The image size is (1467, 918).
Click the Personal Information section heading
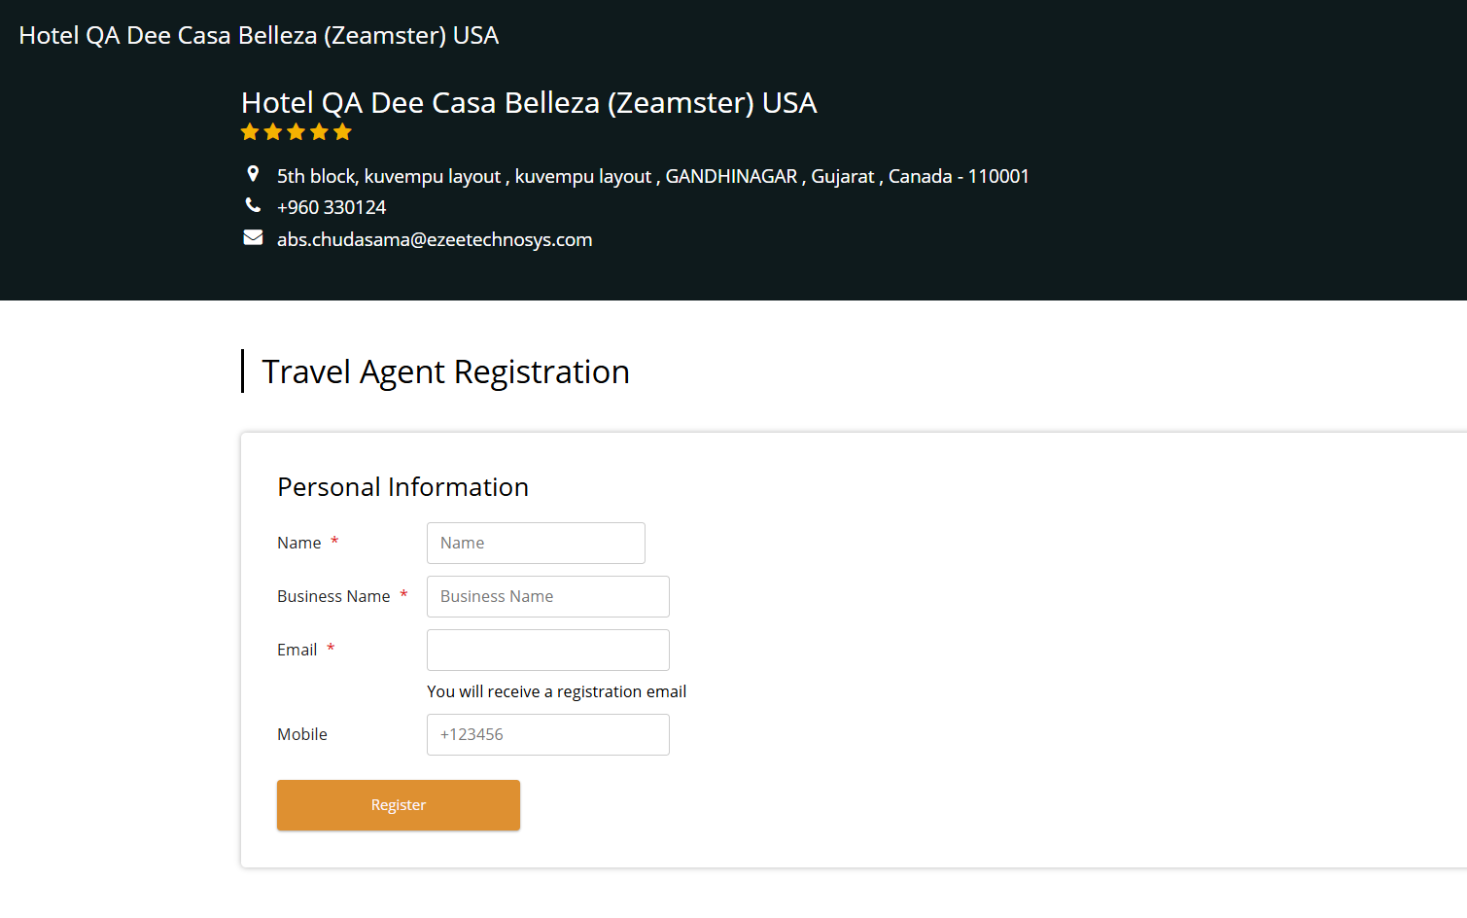(402, 487)
